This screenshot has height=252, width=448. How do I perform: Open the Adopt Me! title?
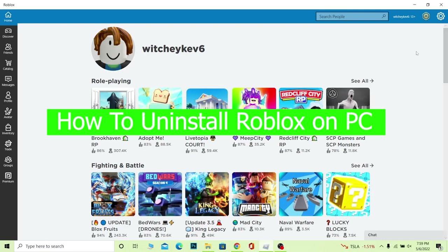(151, 138)
